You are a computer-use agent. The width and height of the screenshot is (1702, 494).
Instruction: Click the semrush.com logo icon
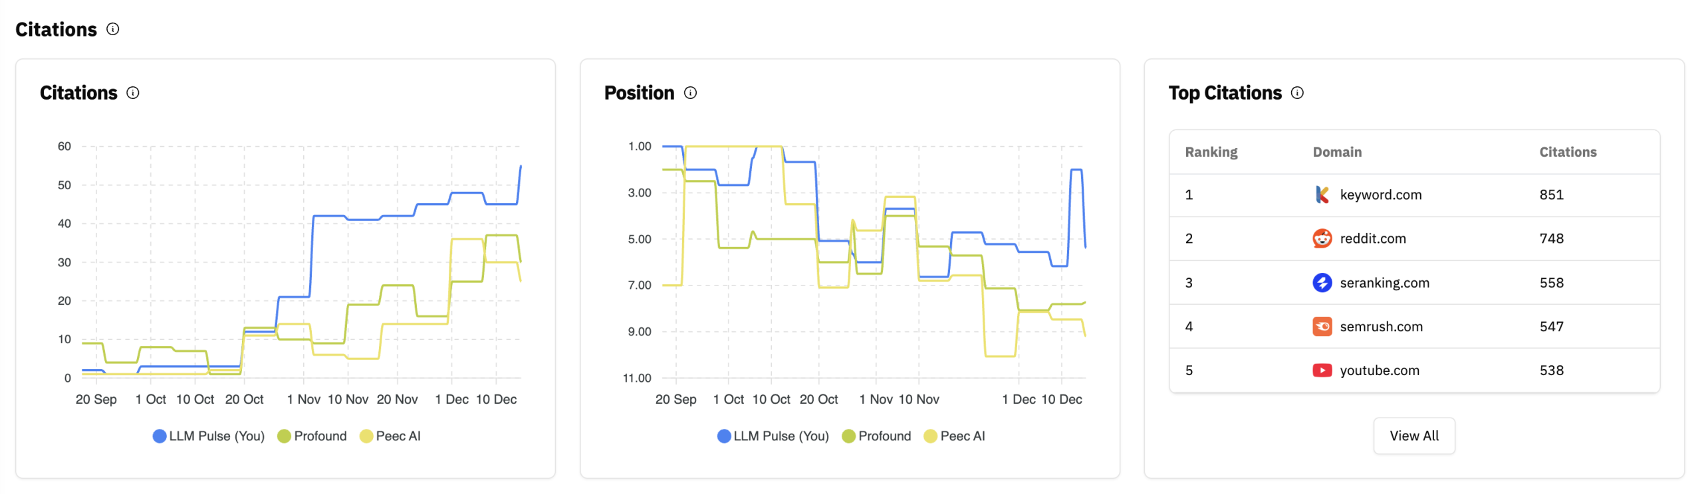tap(1322, 327)
